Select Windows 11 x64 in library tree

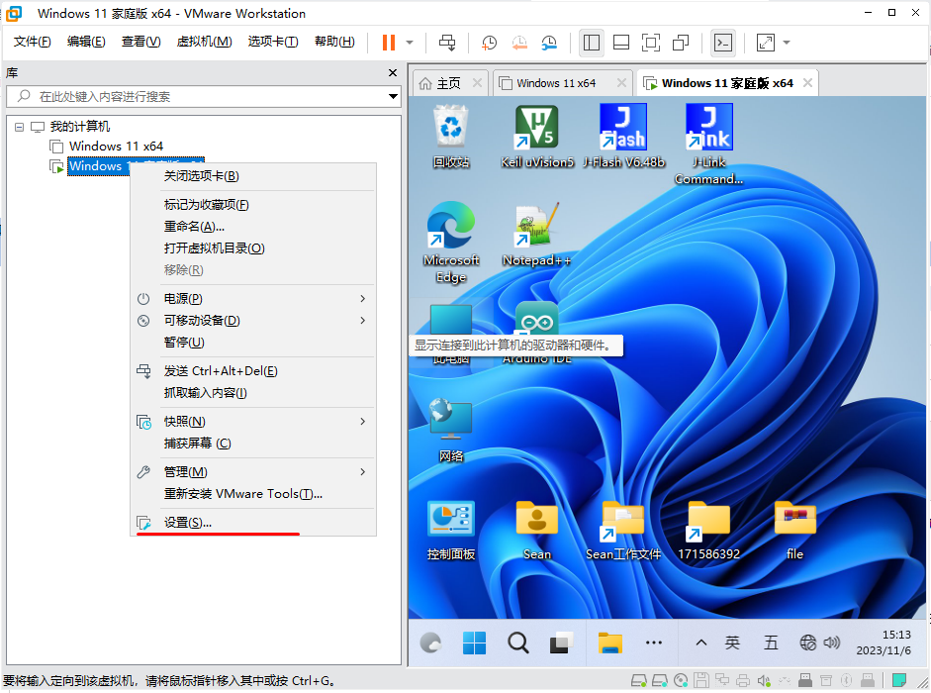click(x=116, y=147)
